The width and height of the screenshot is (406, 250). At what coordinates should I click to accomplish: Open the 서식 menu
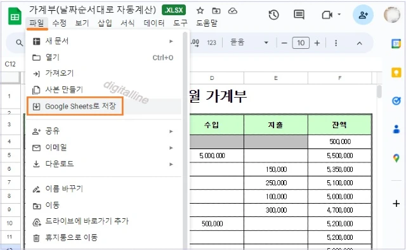tap(128, 23)
